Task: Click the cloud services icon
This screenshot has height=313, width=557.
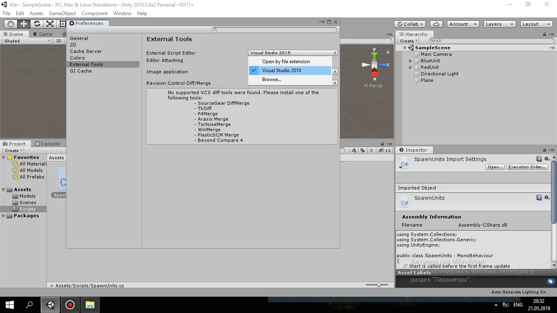Action: point(436,24)
